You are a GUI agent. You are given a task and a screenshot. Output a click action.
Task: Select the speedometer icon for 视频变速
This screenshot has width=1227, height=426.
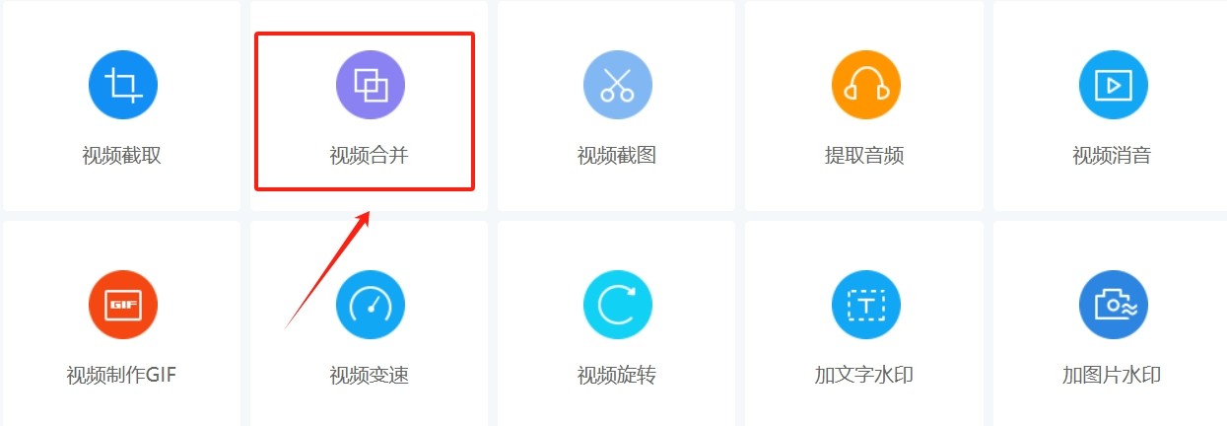pyautogui.click(x=371, y=305)
